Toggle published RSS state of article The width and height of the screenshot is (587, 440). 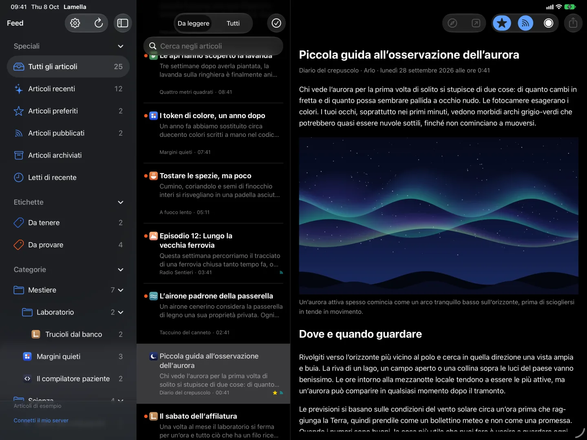525,23
